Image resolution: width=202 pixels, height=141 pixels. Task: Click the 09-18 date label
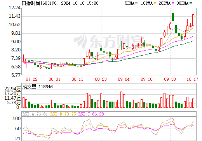coord(146,79)
